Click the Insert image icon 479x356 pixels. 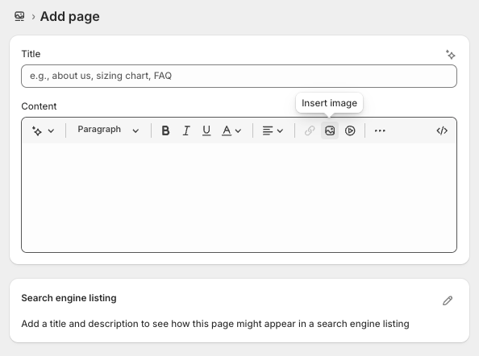tap(330, 130)
